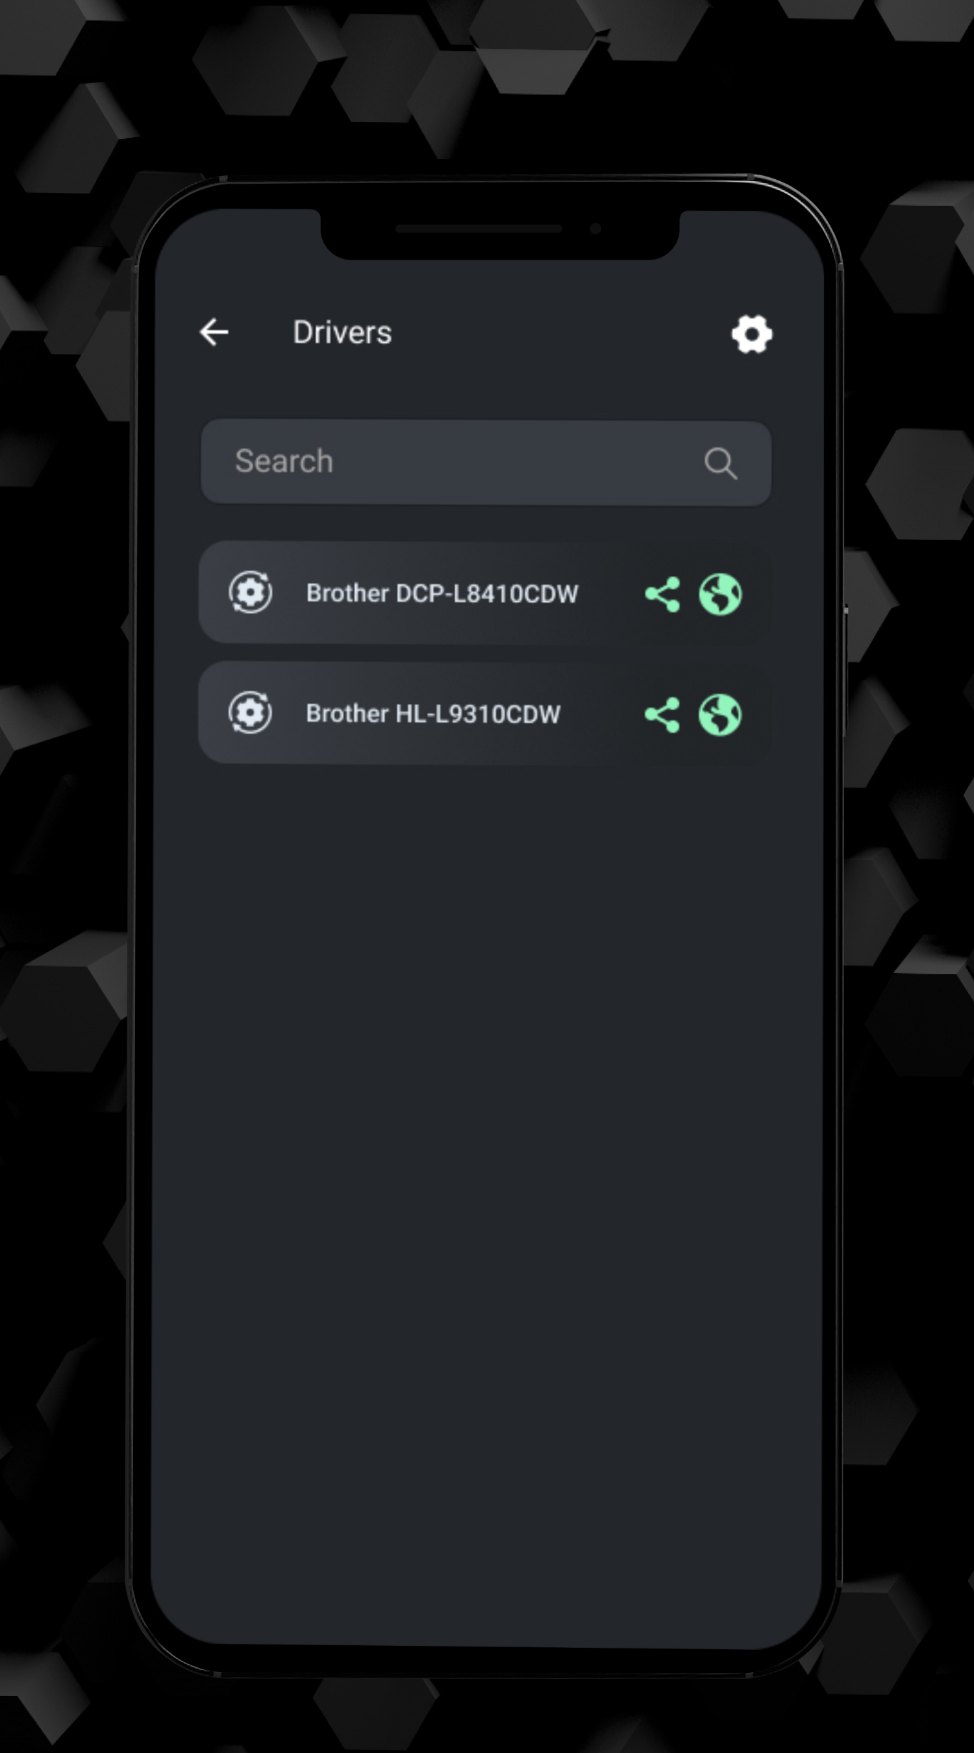Open settings via the gear icon
974x1753 pixels.
point(751,334)
